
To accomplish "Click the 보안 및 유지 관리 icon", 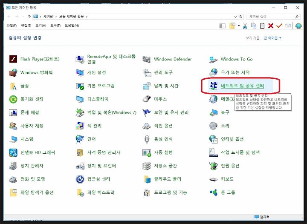I will [x=147, y=112].
